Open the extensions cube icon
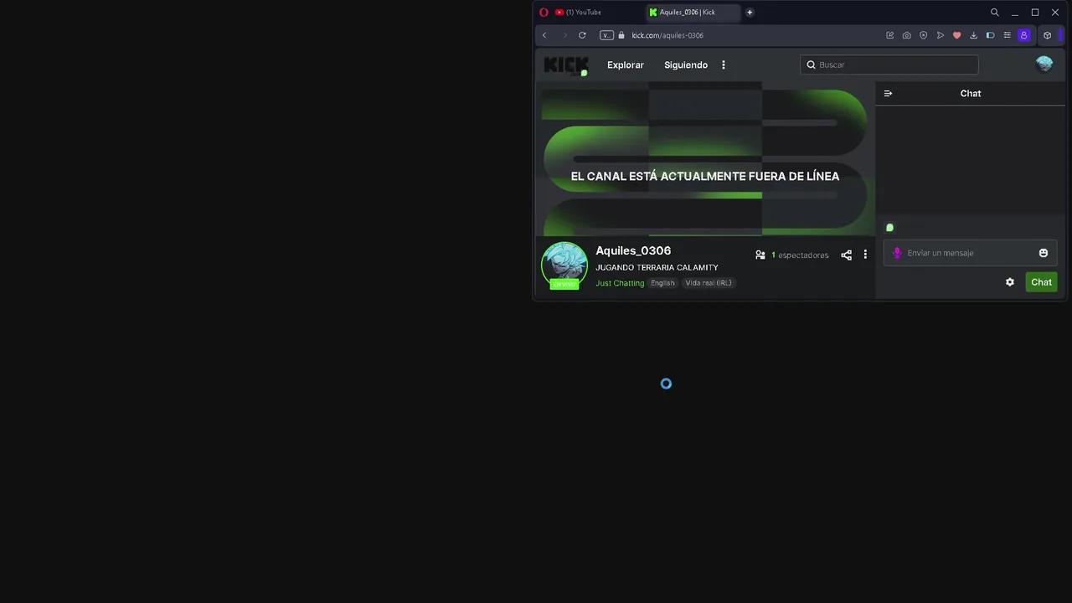1072x603 pixels. pos(1047,35)
